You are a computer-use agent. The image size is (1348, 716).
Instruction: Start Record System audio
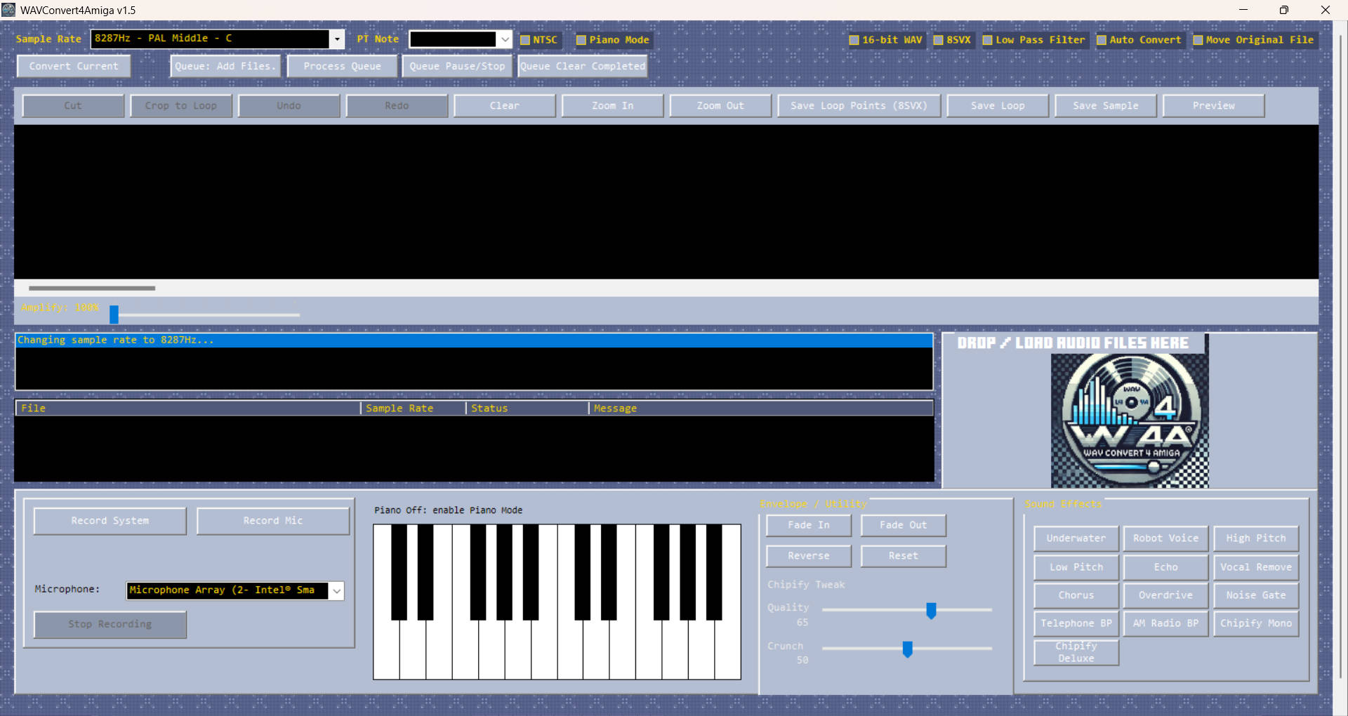point(110,521)
